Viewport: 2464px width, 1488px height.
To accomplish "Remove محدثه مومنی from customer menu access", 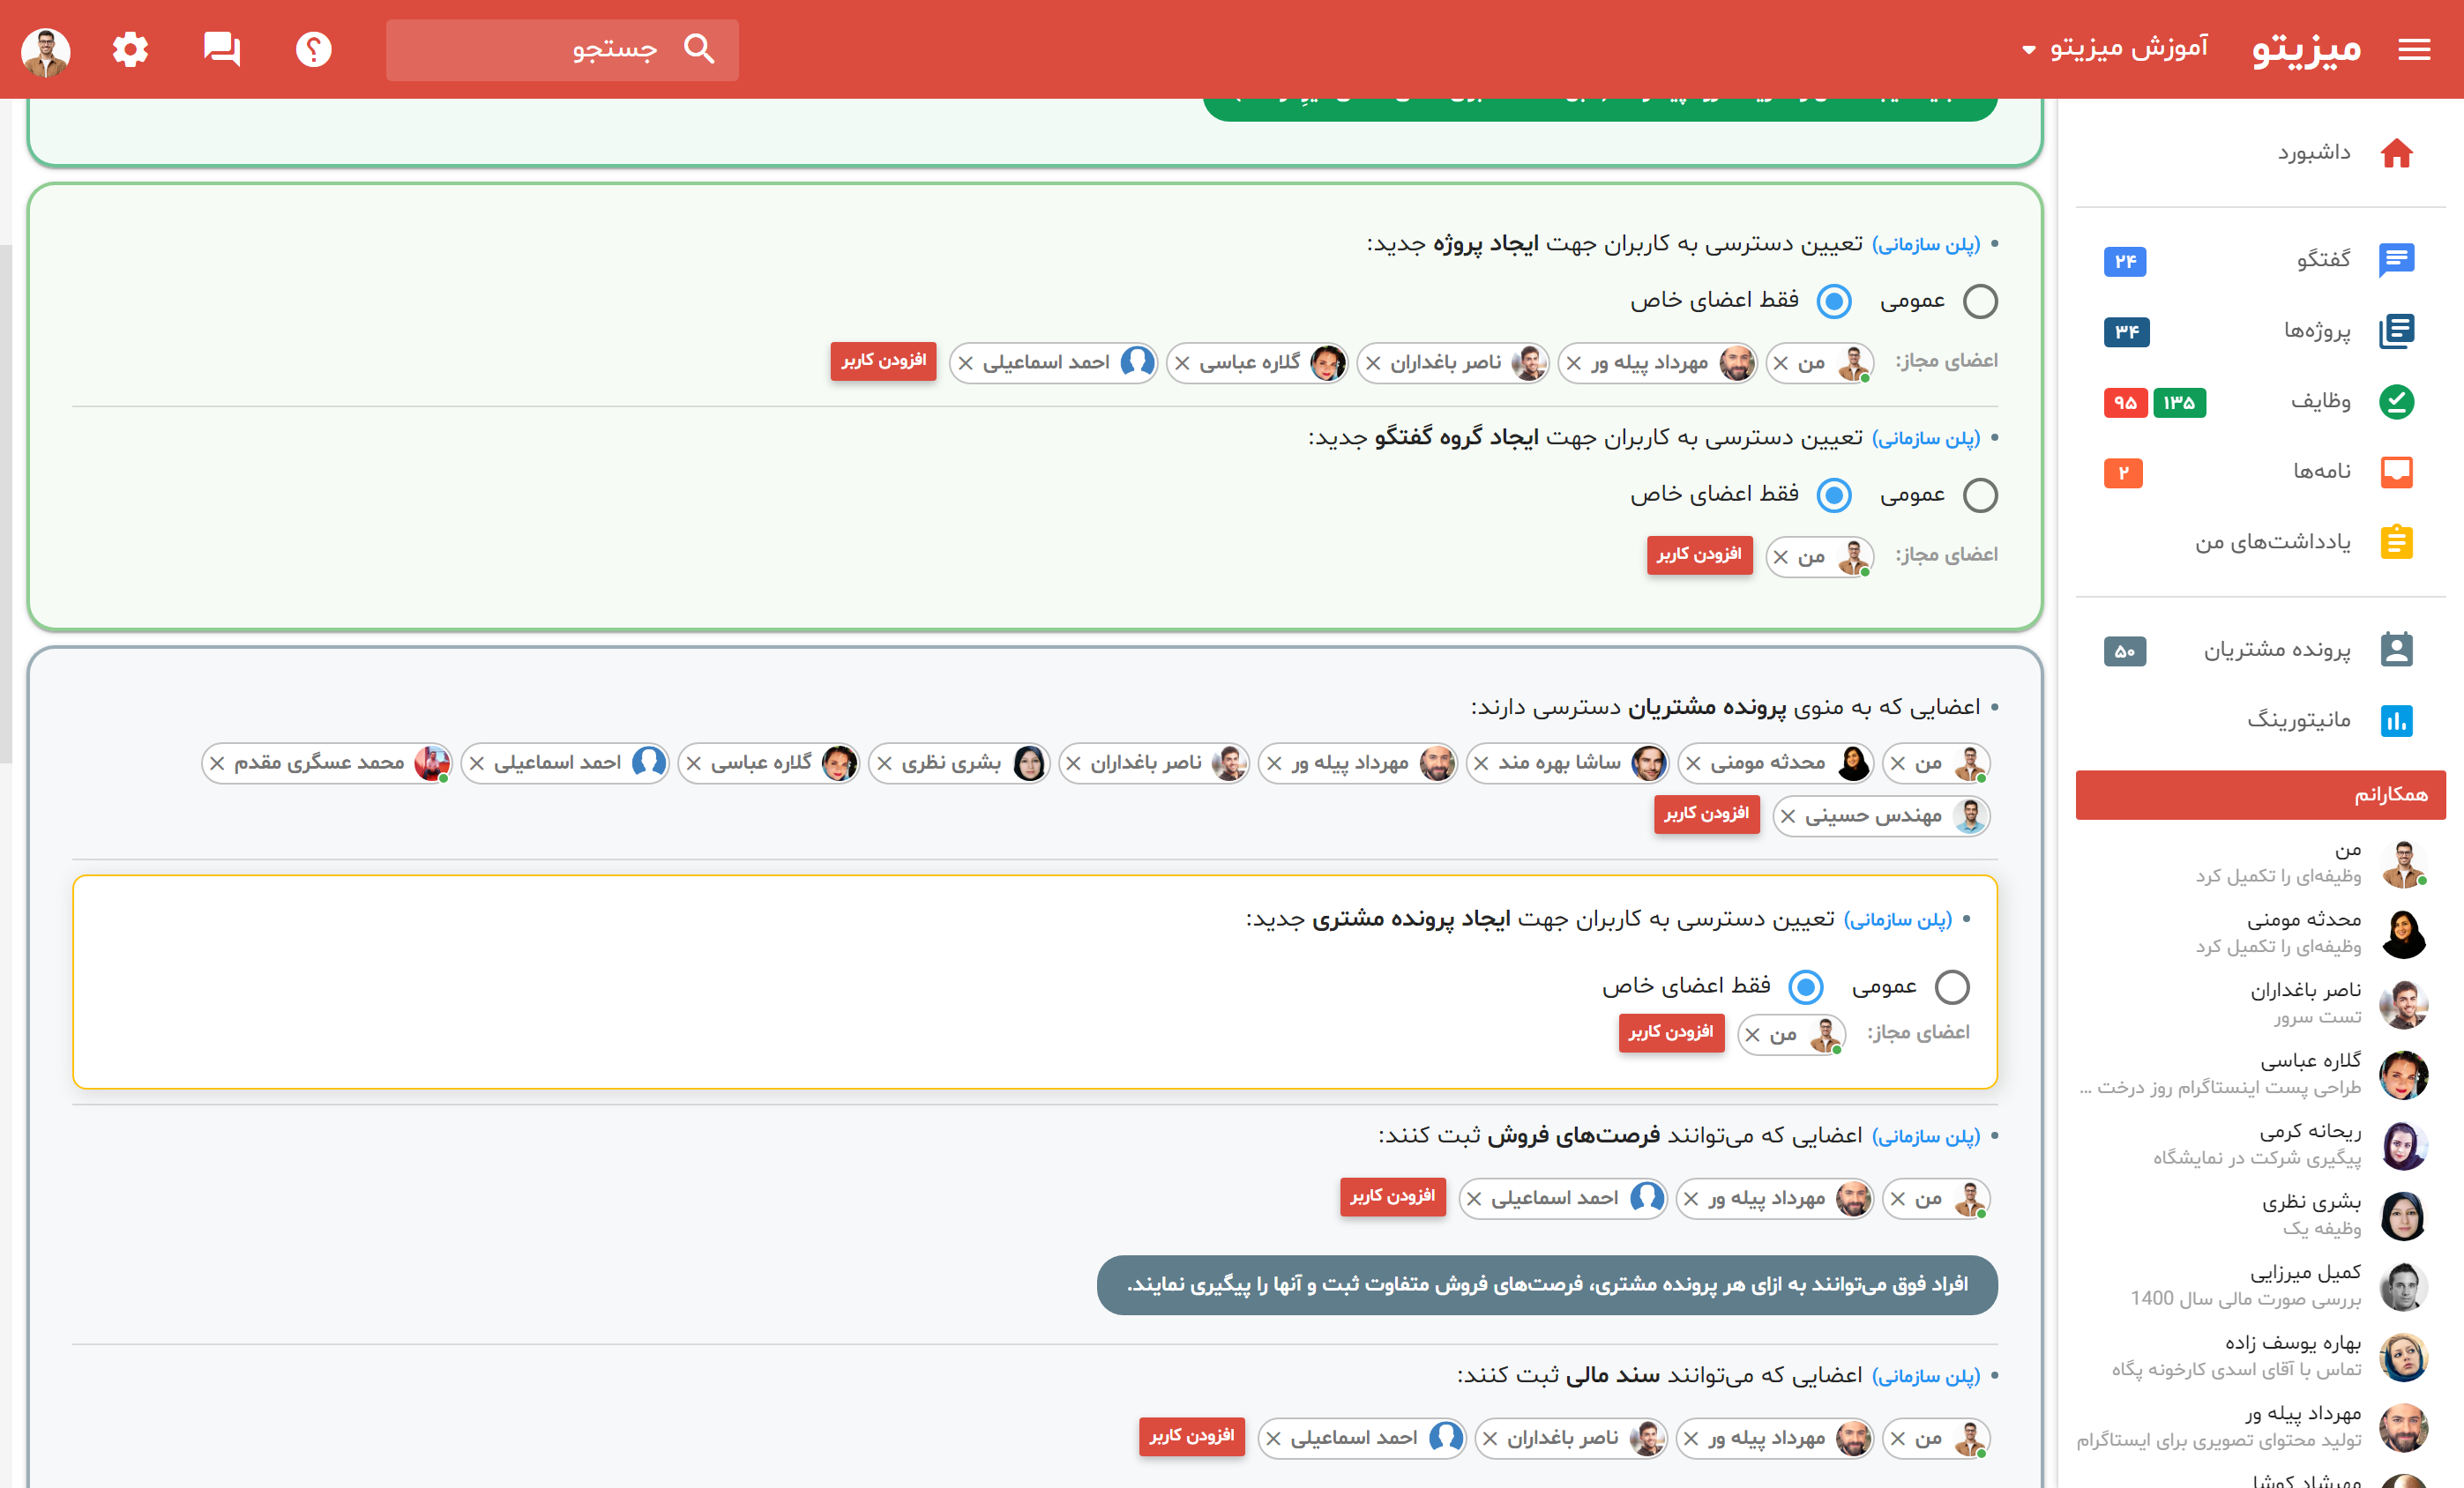I will pyautogui.click(x=1693, y=763).
